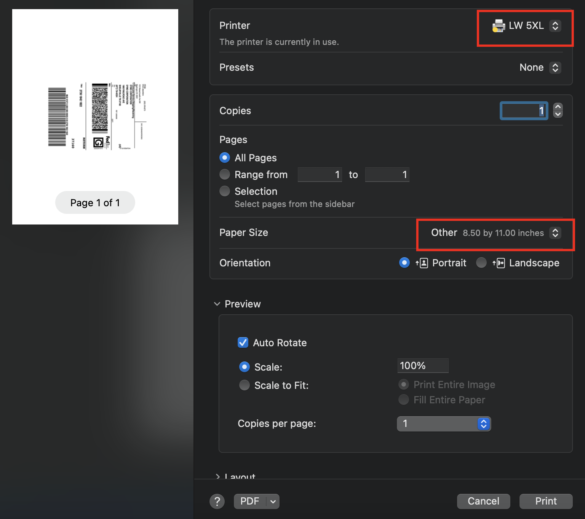
Task: Select the Range from radio button
Action: point(225,174)
